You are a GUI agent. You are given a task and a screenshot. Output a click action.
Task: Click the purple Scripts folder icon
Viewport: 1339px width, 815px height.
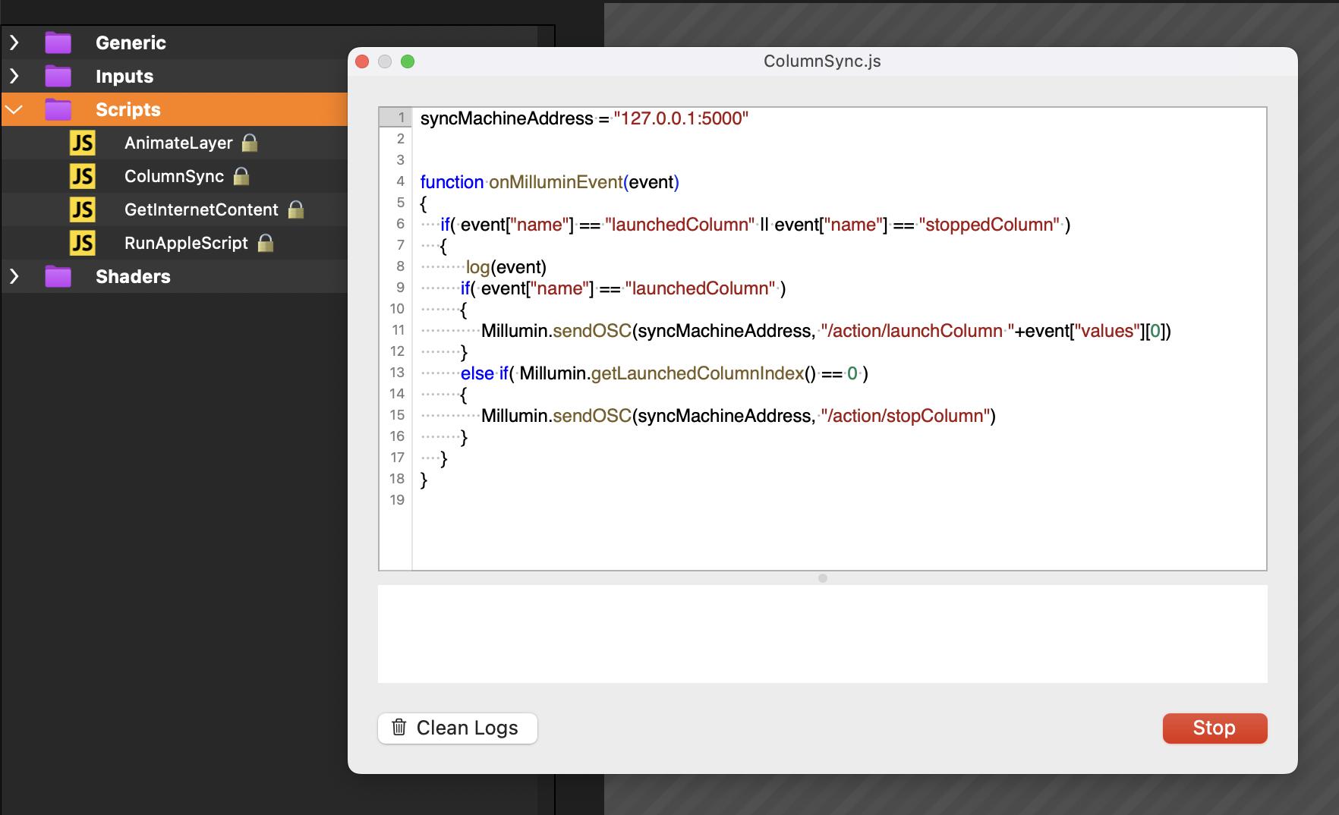tap(58, 109)
